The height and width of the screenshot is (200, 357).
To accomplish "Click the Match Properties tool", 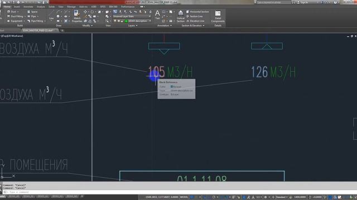I will [77, 16].
